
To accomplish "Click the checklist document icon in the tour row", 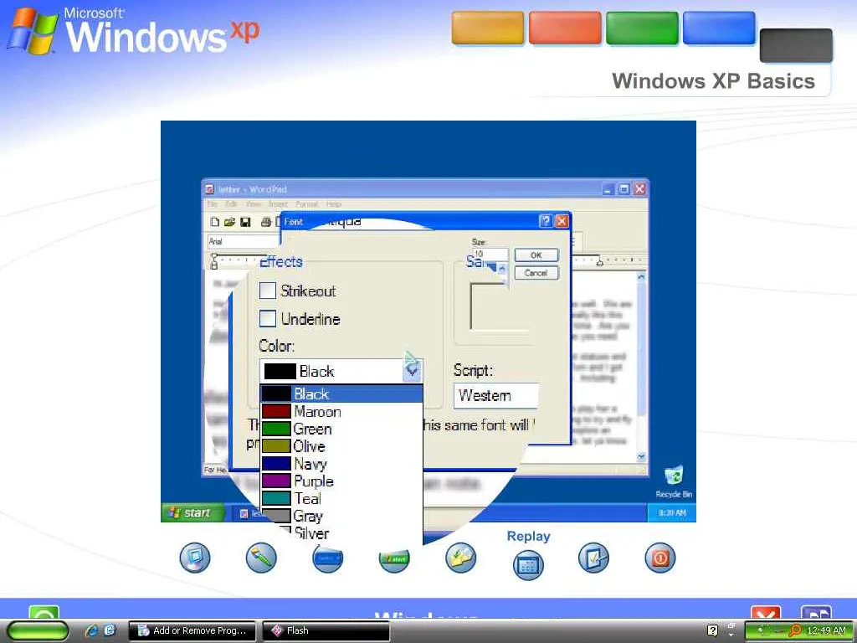I will pyautogui.click(x=593, y=557).
